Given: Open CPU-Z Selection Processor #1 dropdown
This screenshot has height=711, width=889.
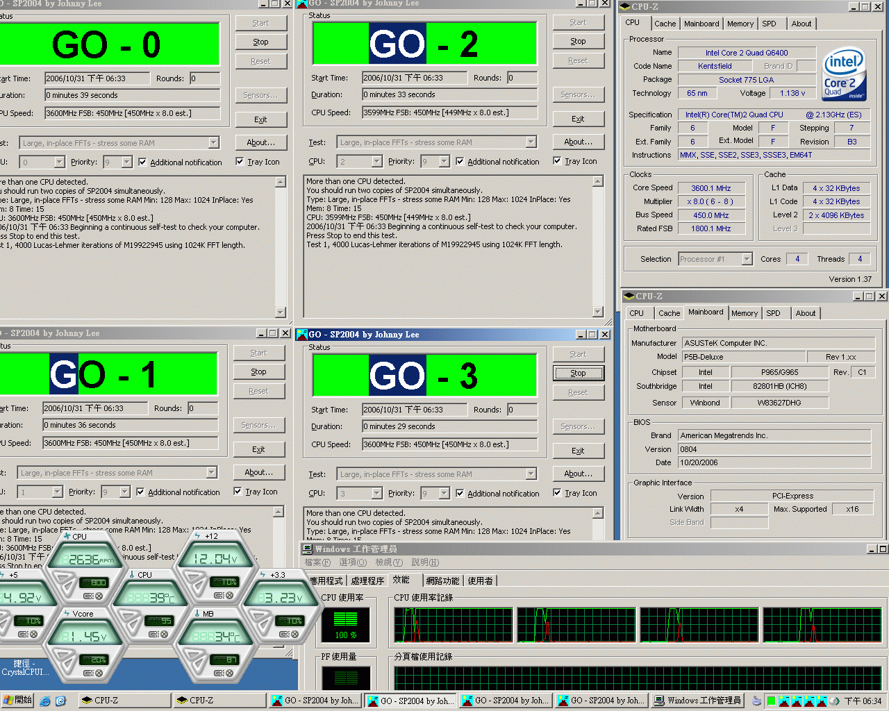Looking at the screenshot, I should [x=747, y=259].
